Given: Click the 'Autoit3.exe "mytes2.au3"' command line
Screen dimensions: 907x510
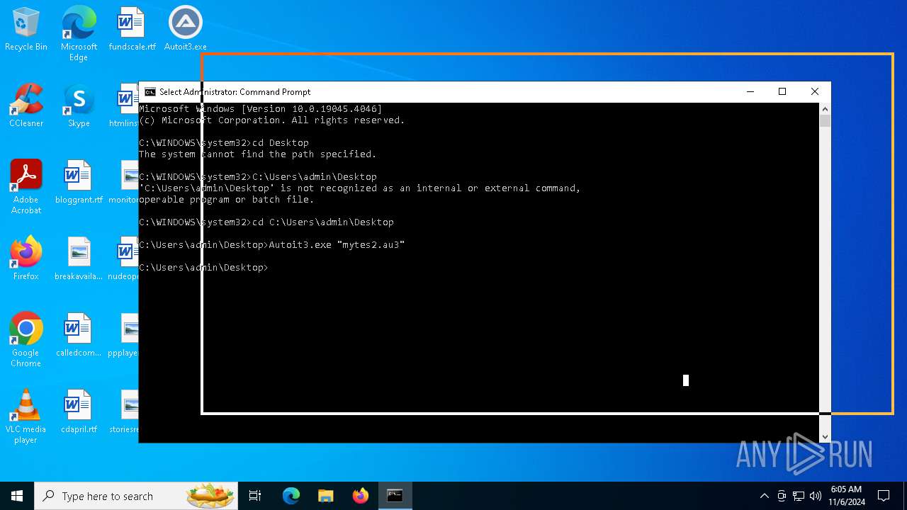Looking at the screenshot, I should [x=337, y=245].
